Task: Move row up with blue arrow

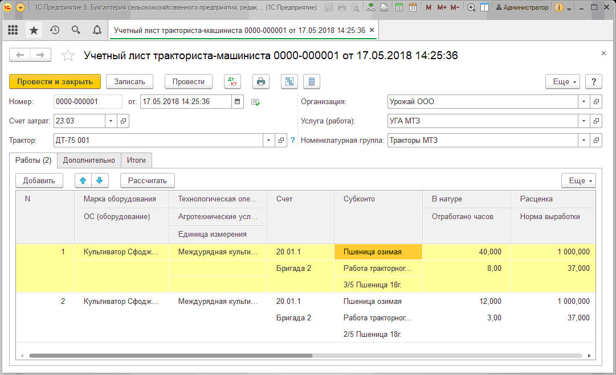Action: [x=83, y=180]
